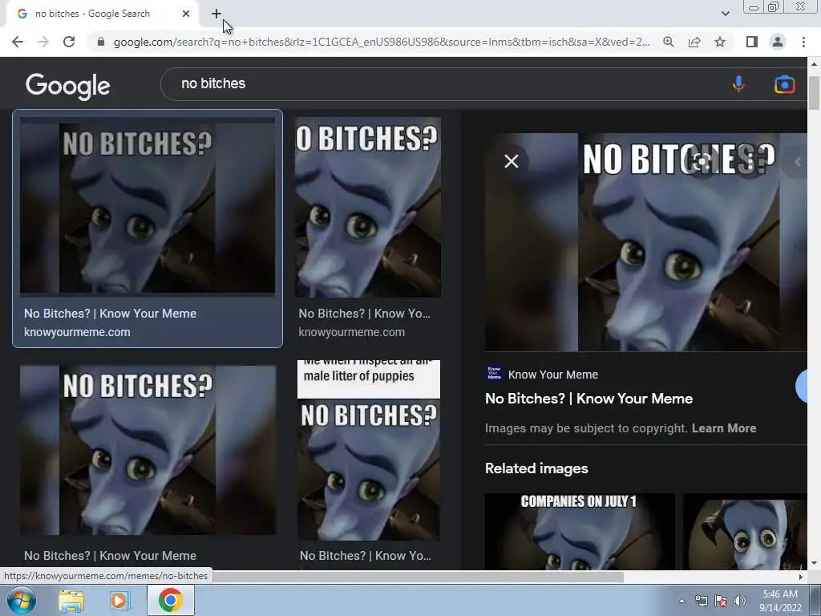The height and width of the screenshot is (616, 821).
Task: Open the volume speaker tray icon
Action: click(x=740, y=601)
